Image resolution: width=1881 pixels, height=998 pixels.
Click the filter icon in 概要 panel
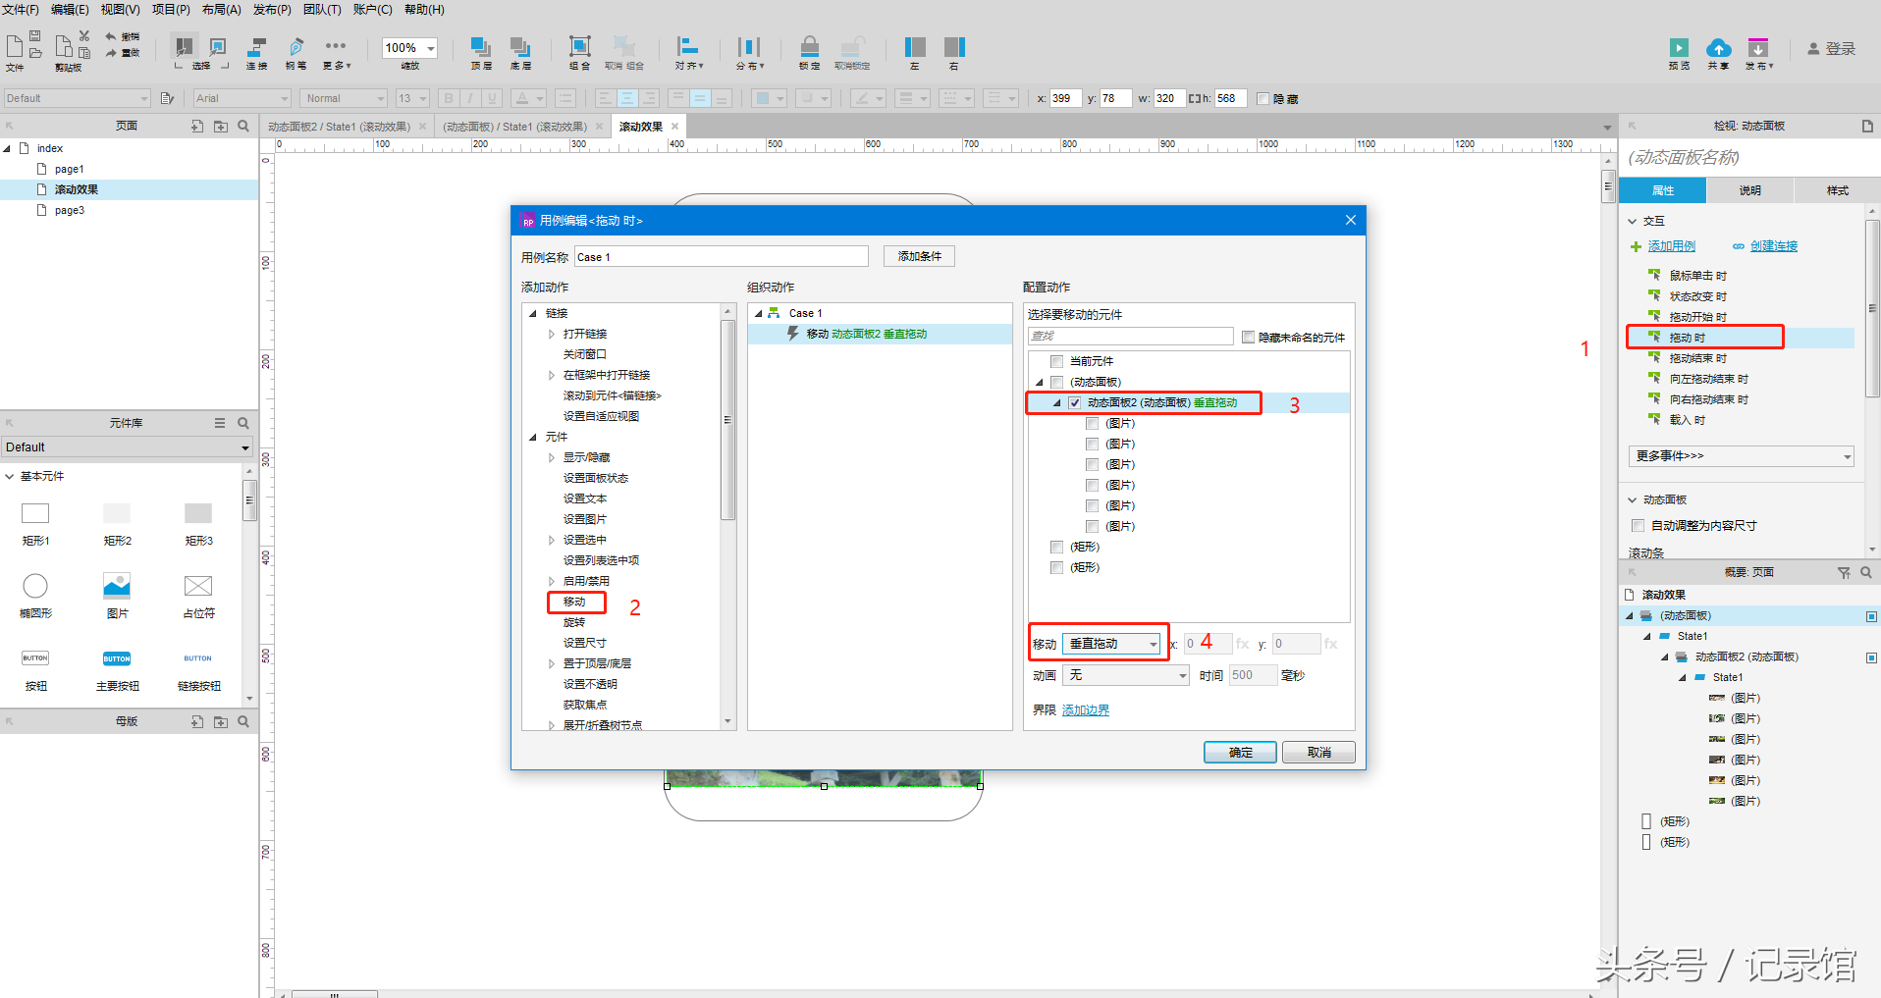[x=1844, y=572]
